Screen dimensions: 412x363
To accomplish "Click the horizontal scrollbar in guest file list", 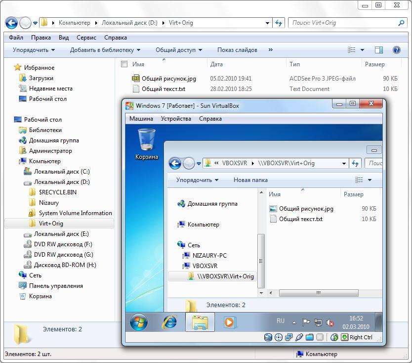I will 319,293.
